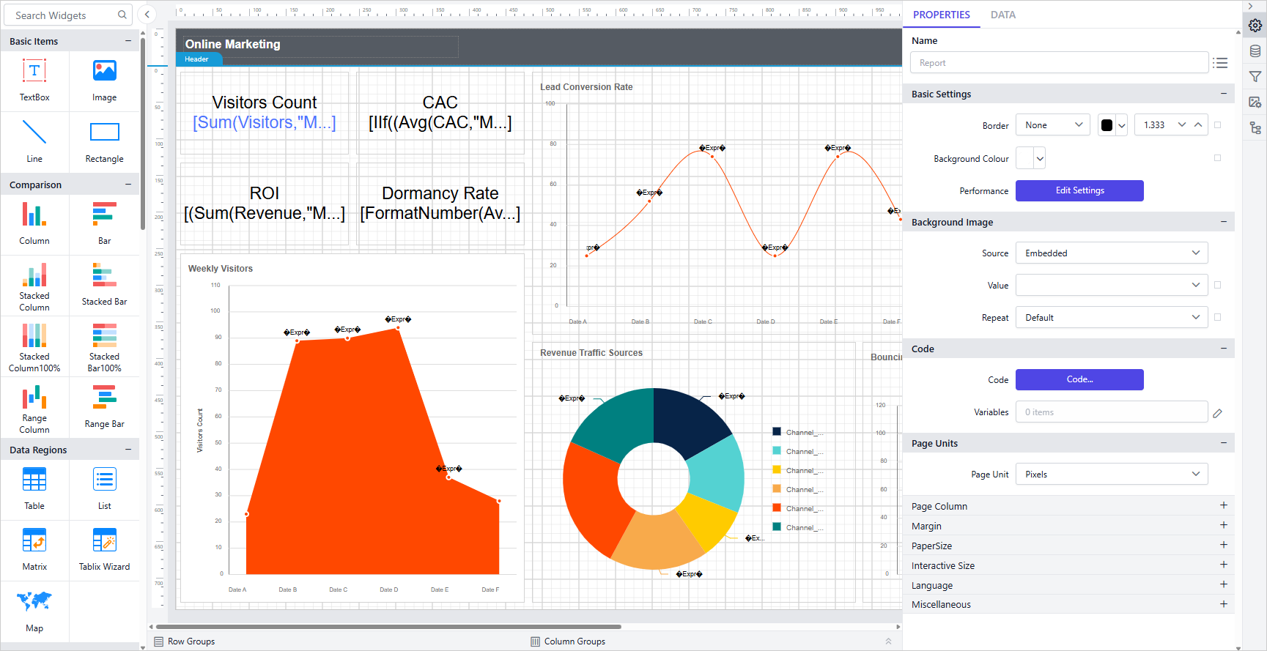Open the Border style dropdown showing None
Viewport: 1267px width, 651px height.
click(1053, 125)
